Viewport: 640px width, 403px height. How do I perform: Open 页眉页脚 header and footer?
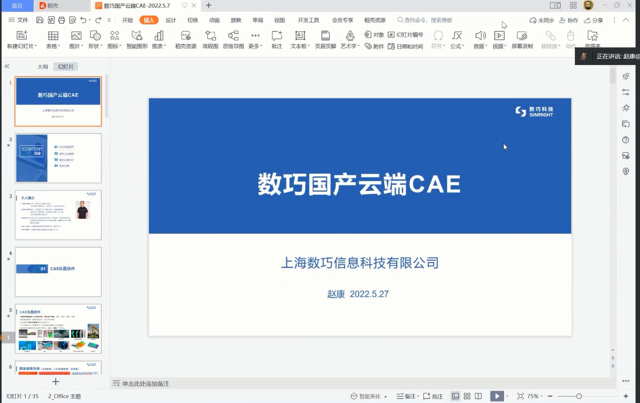pos(325,40)
